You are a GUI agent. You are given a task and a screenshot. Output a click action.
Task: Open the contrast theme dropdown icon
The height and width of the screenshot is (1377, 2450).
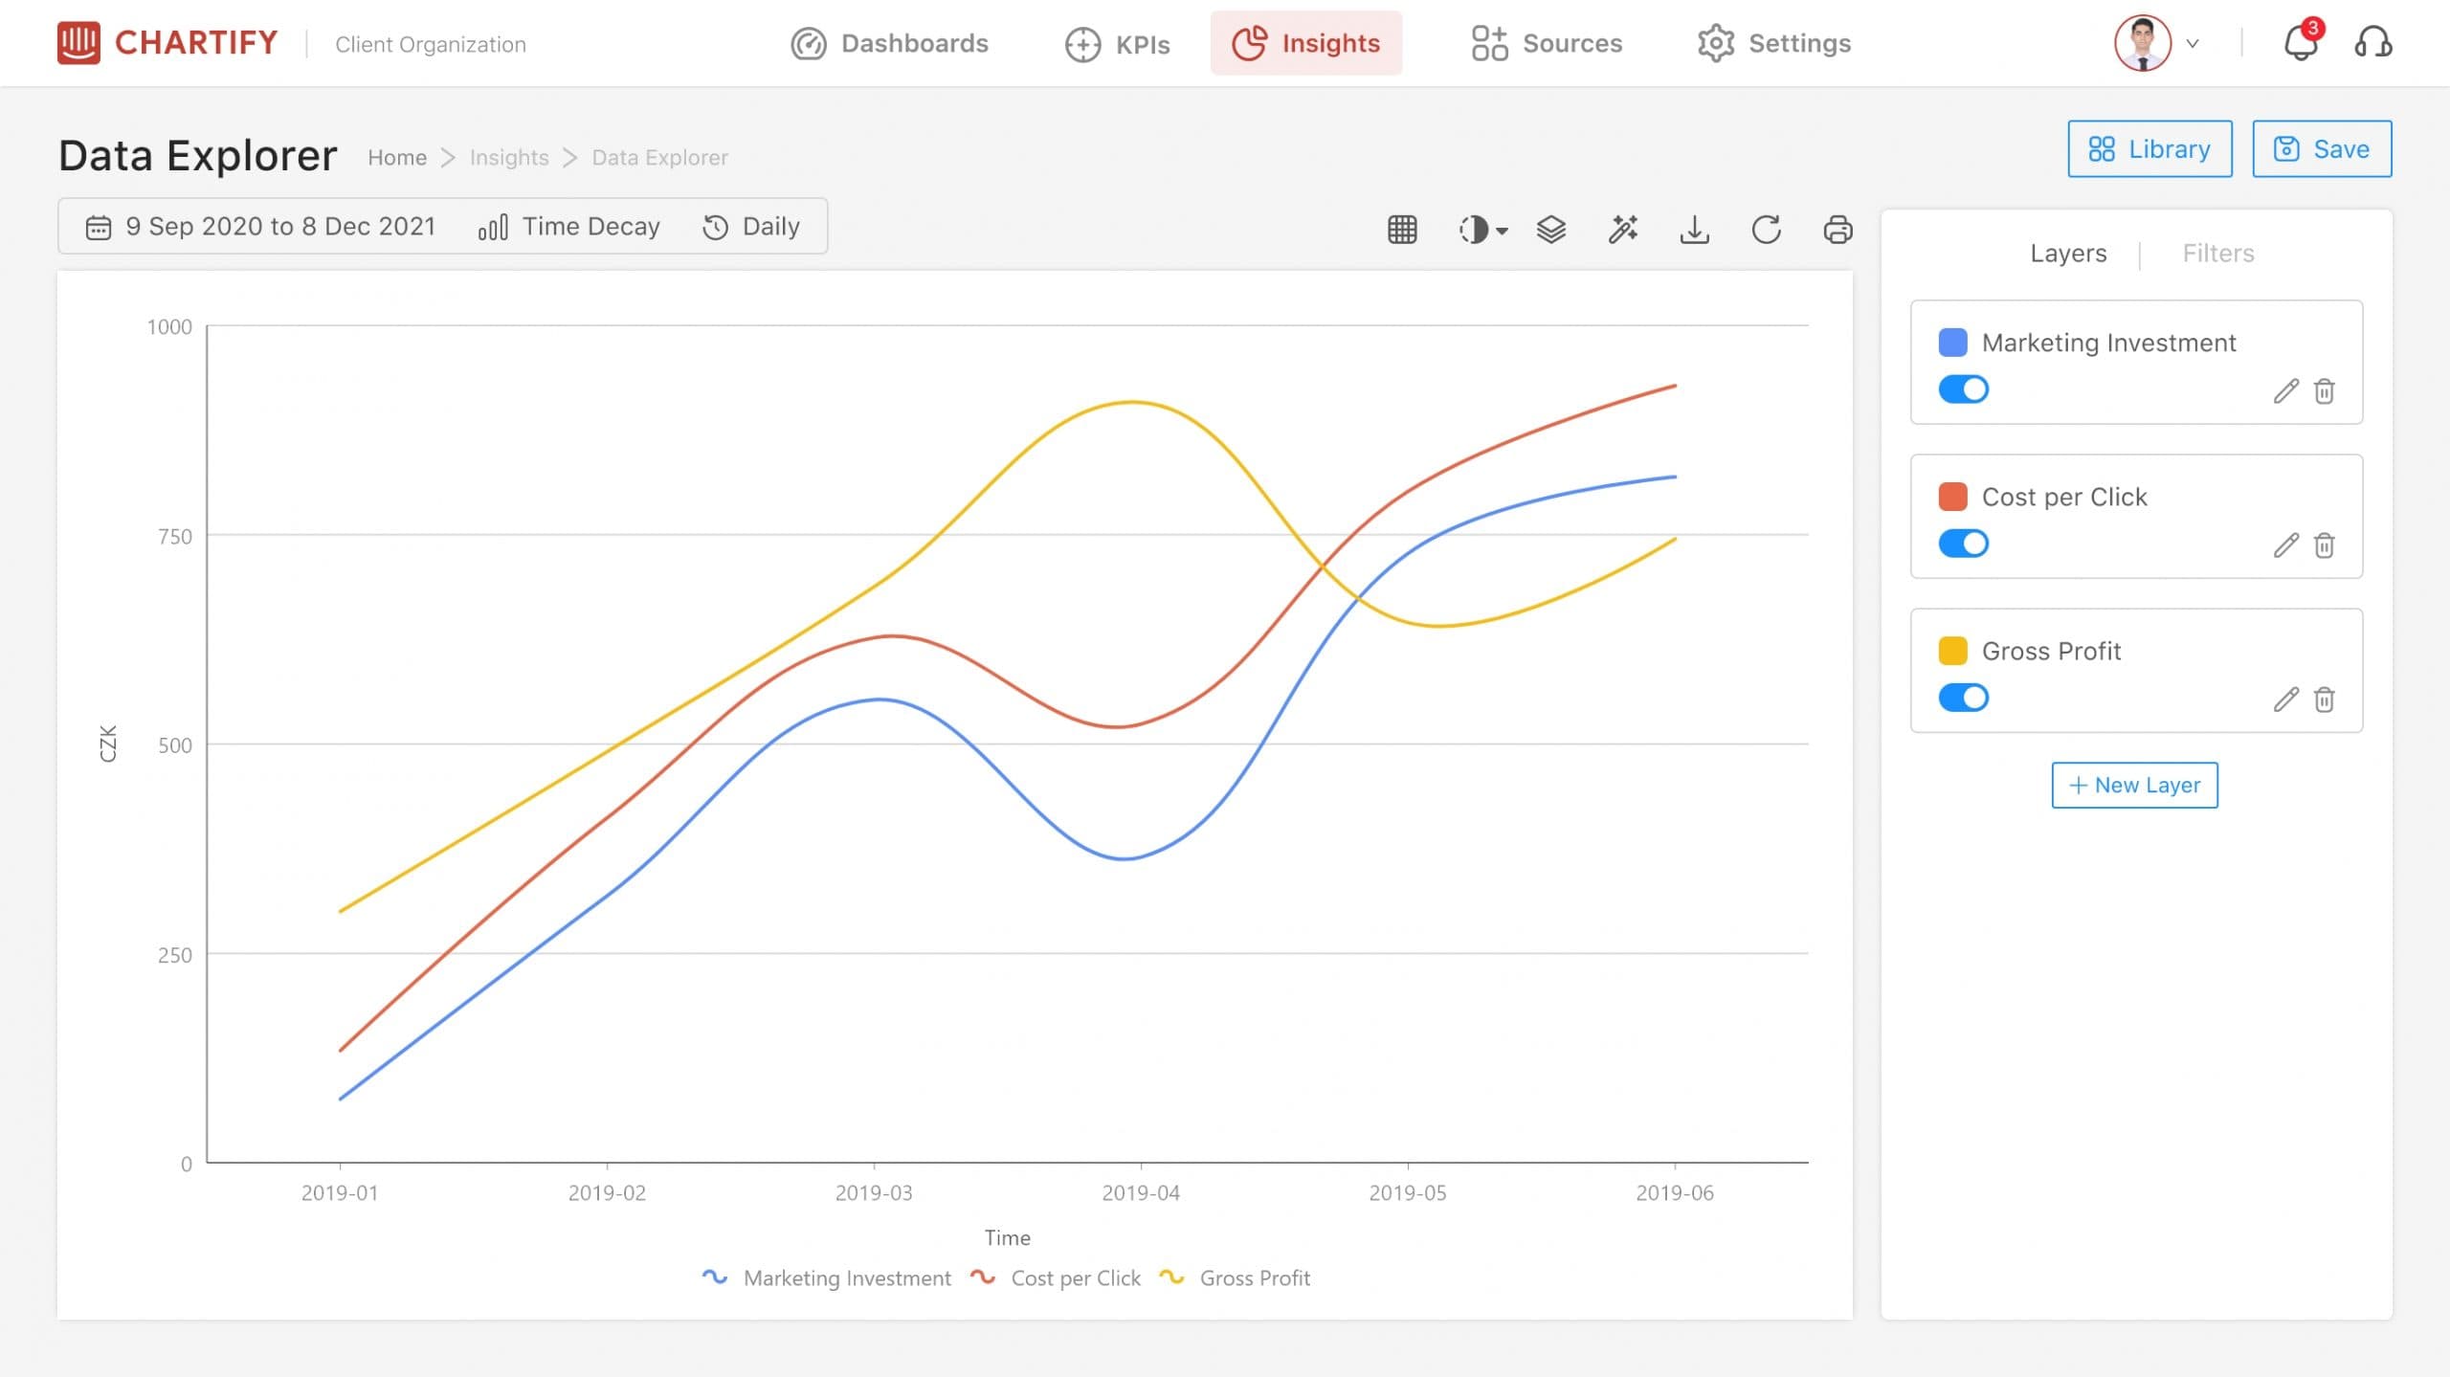tap(1482, 230)
